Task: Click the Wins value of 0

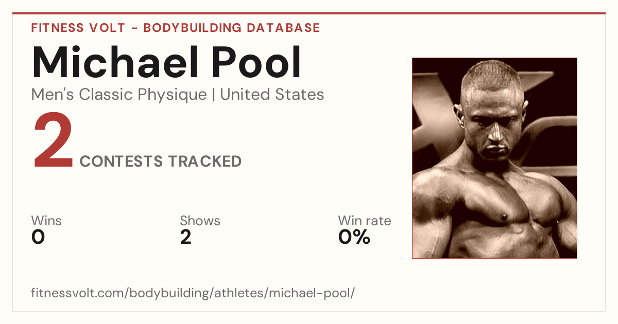Action: [38, 237]
